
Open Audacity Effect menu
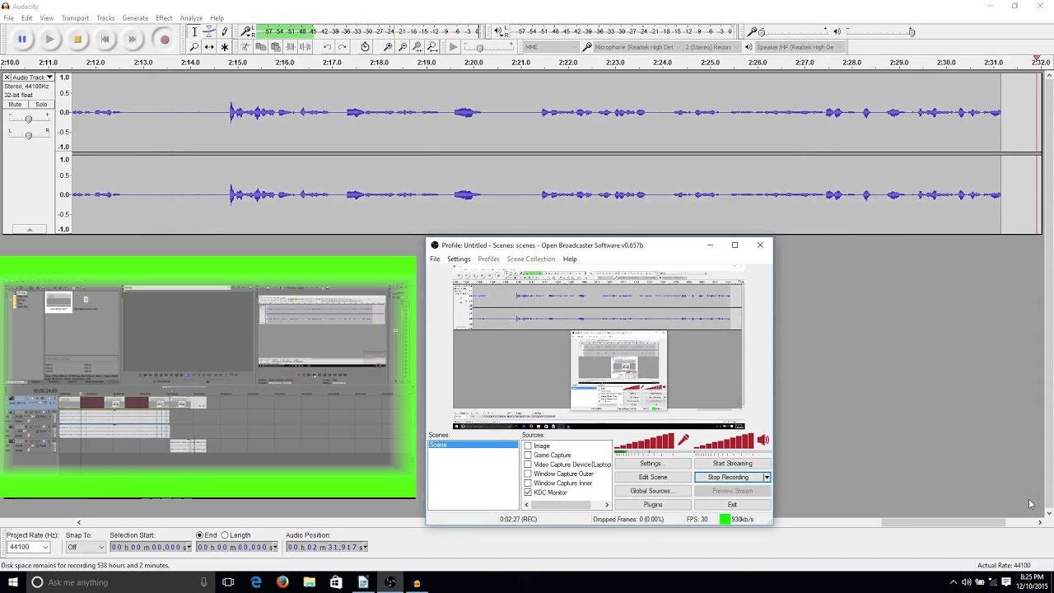[164, 18]
